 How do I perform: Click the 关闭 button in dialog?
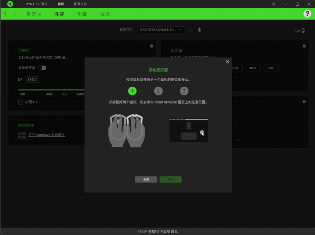(146, 179)
